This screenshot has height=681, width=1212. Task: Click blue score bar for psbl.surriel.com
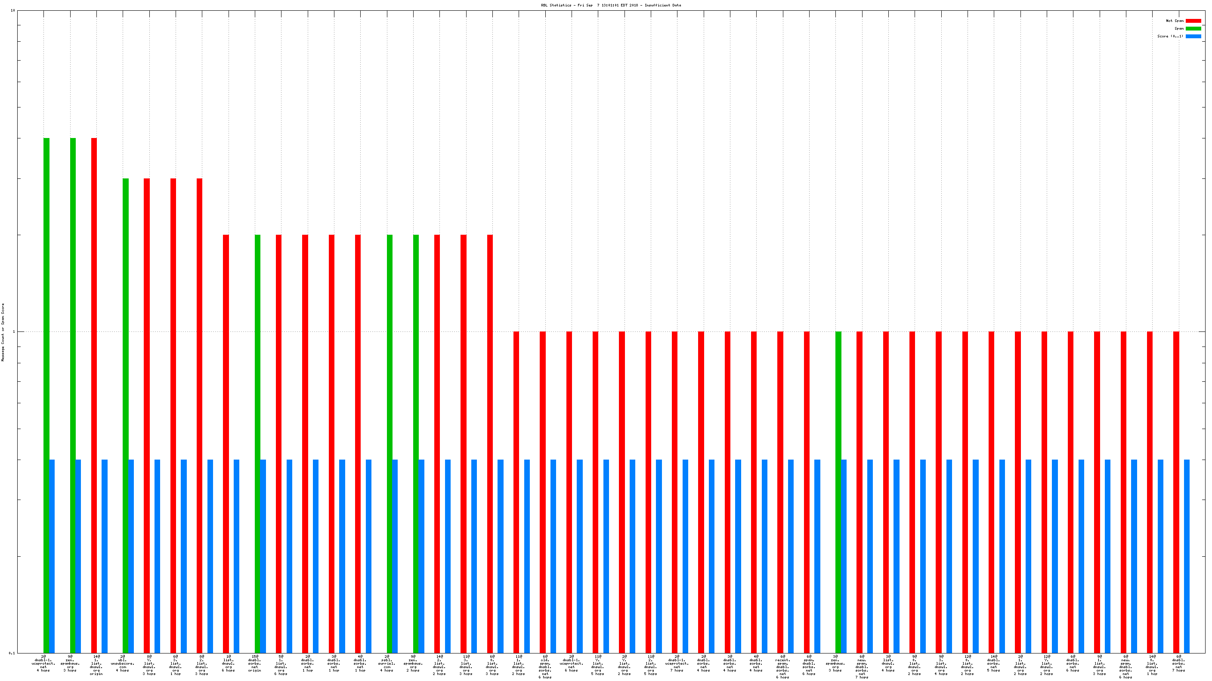tap(395, 555)
